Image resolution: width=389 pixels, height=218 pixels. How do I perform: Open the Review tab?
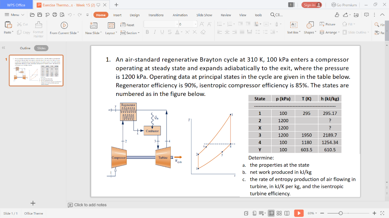(226, 15)
